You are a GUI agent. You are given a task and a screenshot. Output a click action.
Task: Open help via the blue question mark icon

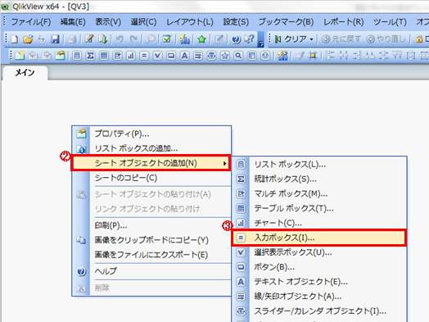pos(236,39)
